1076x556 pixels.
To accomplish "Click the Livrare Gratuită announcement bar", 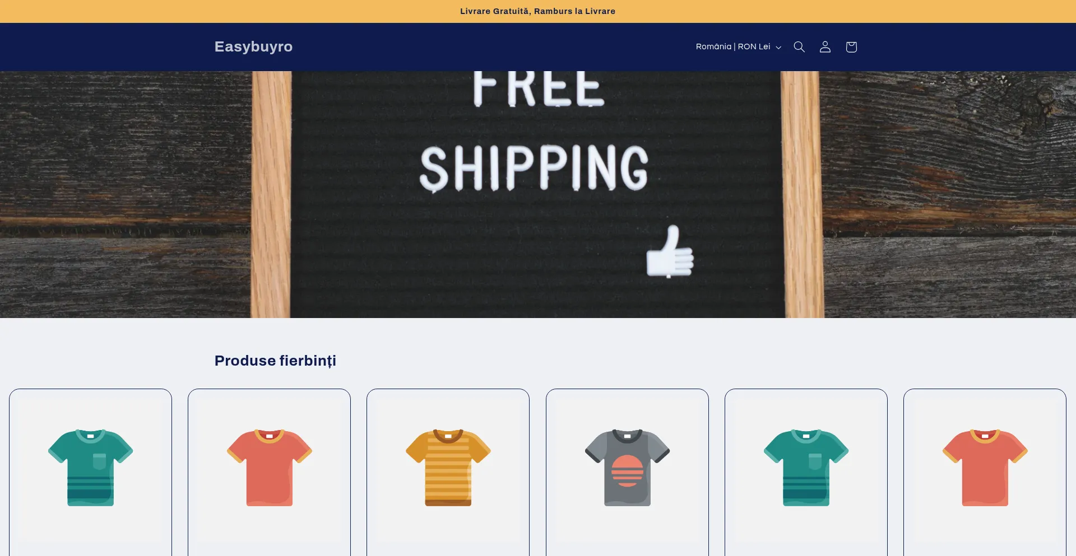I will pos(538,11).
